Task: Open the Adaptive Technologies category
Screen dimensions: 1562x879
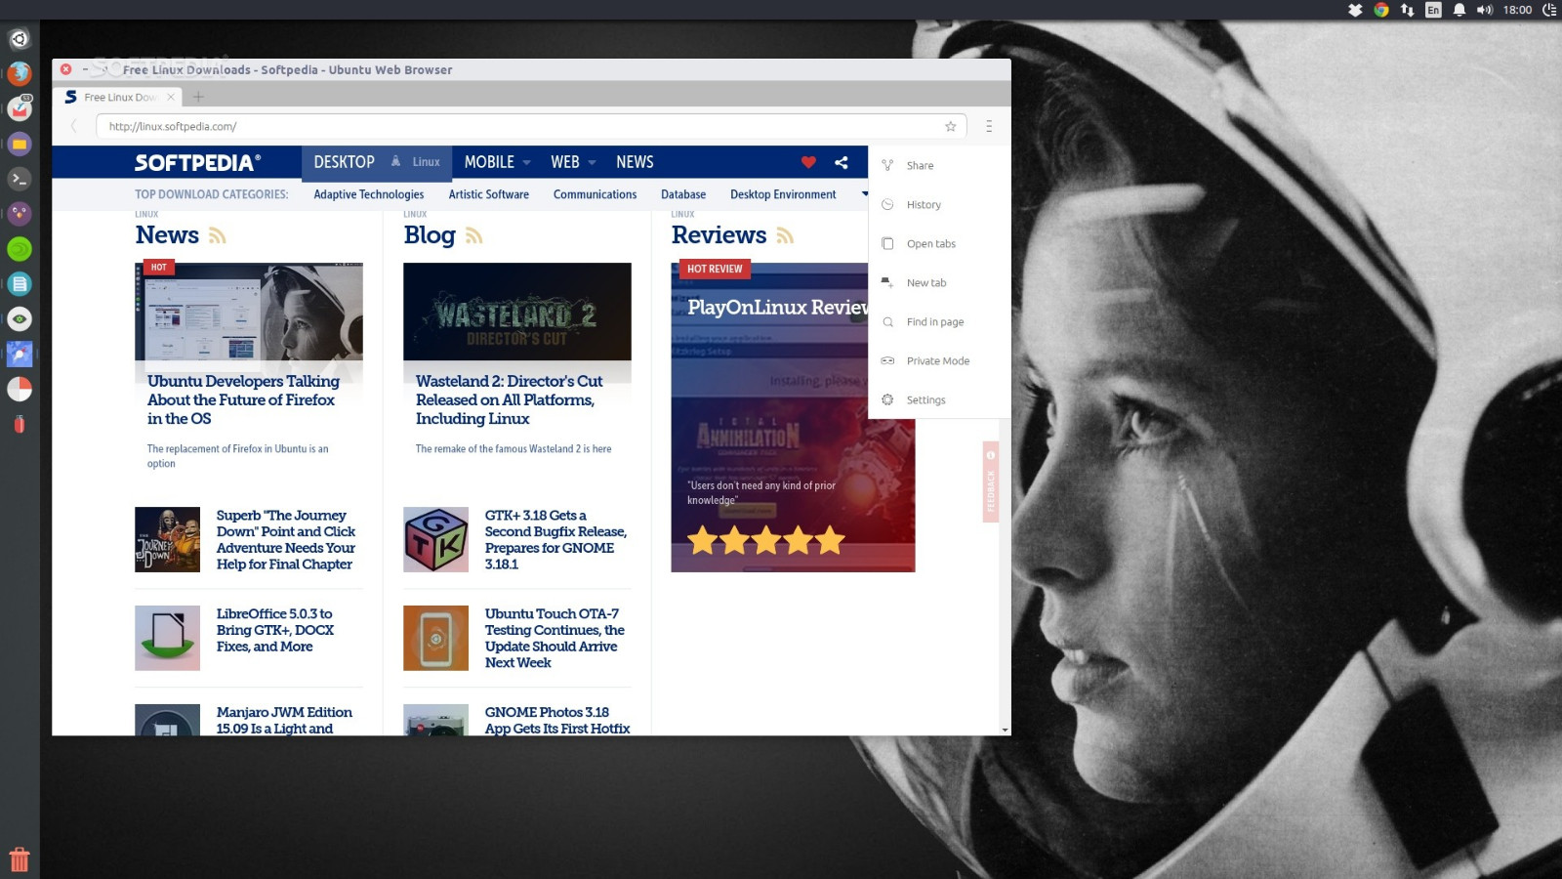Action: pos(369,194)
